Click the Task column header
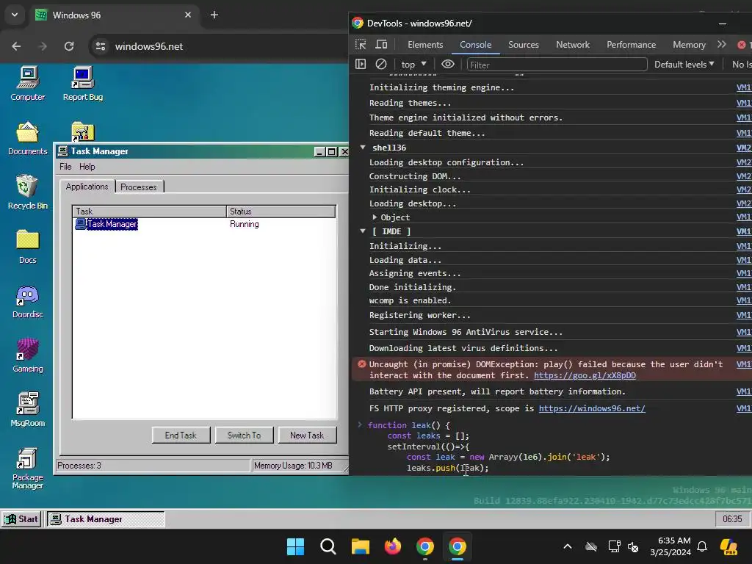This screenshot has height=564, width=752. coord(149,211)
